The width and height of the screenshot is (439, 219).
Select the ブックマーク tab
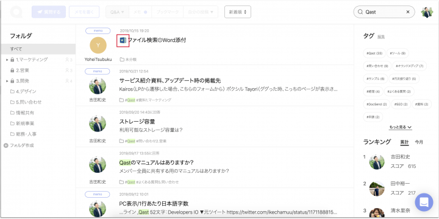168,12
